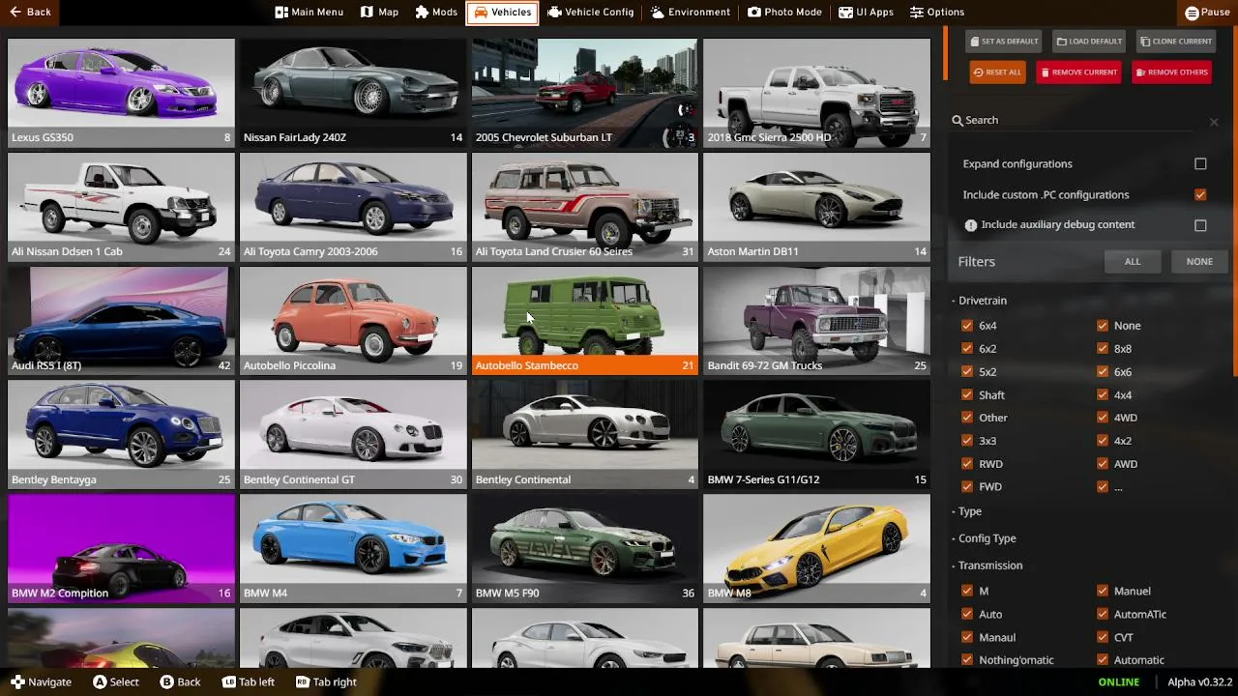Image resolution: width=1238 pixels, height=696 pixels.
Task: Open the Options menu
Action: (x=937, y=13)
